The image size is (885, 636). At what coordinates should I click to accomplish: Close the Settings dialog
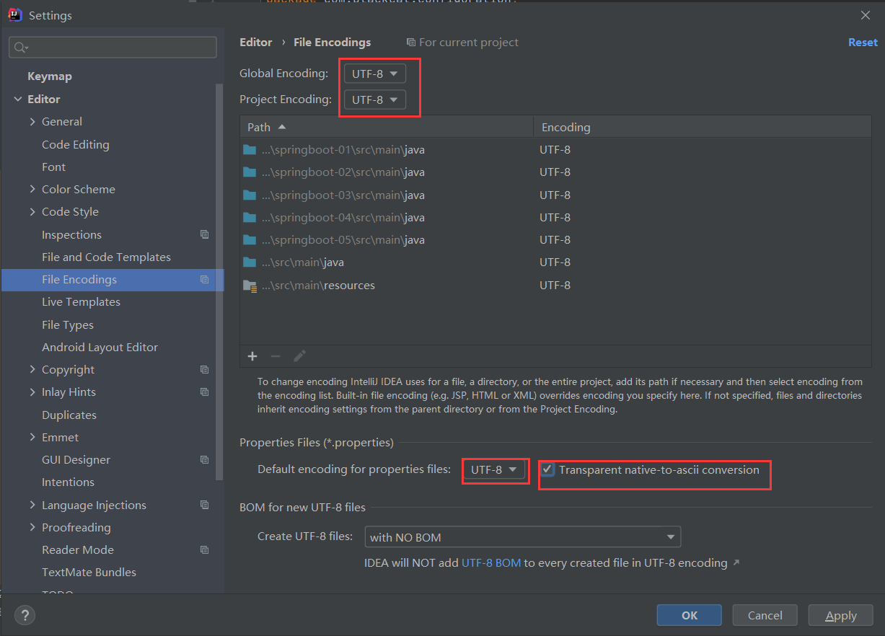click(866, 15)
